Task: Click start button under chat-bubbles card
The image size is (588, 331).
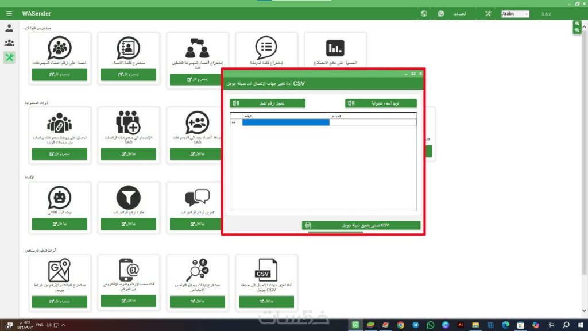Action: click(196, 224)
